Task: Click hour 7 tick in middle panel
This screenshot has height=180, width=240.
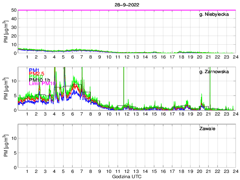Action: coord(81,114)
